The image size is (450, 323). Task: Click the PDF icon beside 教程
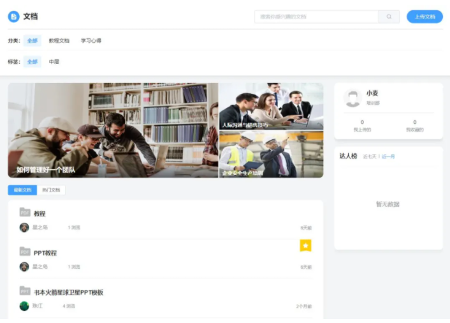click(x=25, y=213)
